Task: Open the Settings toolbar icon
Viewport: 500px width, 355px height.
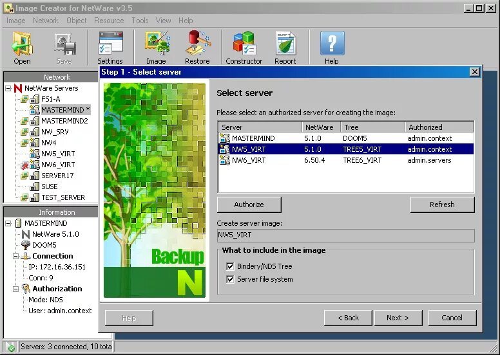Action: [x=110, y=43]
